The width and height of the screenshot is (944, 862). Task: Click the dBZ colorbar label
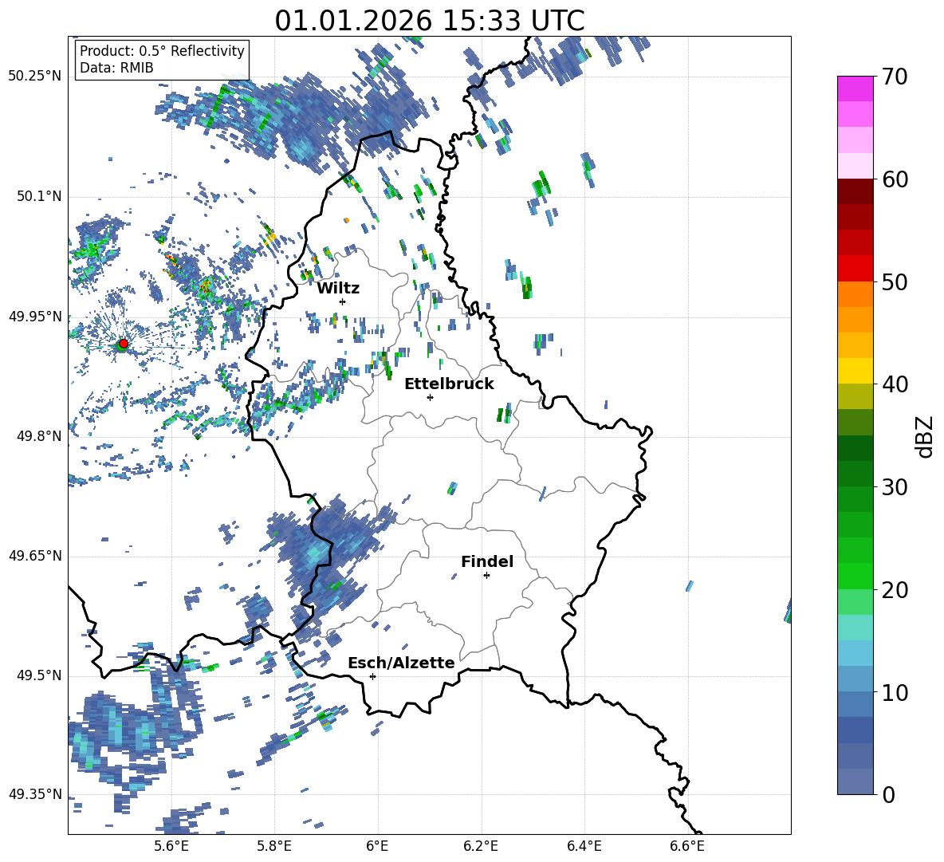(925, 436)
